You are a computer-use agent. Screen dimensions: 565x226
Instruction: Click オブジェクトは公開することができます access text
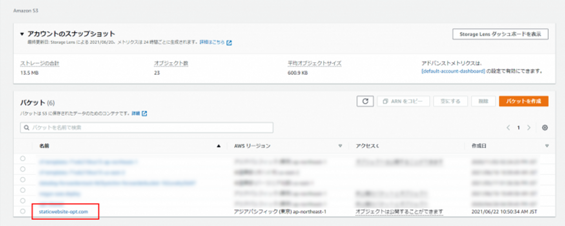point(399,212)
